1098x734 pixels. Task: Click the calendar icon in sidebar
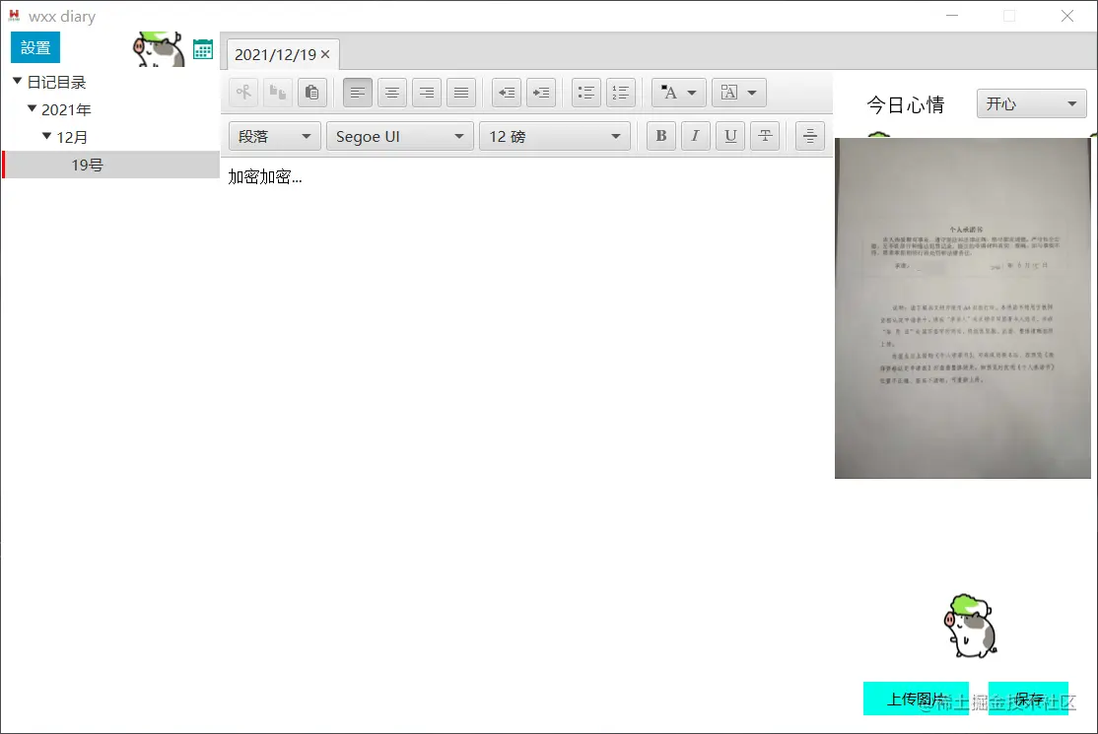point(203,49)
